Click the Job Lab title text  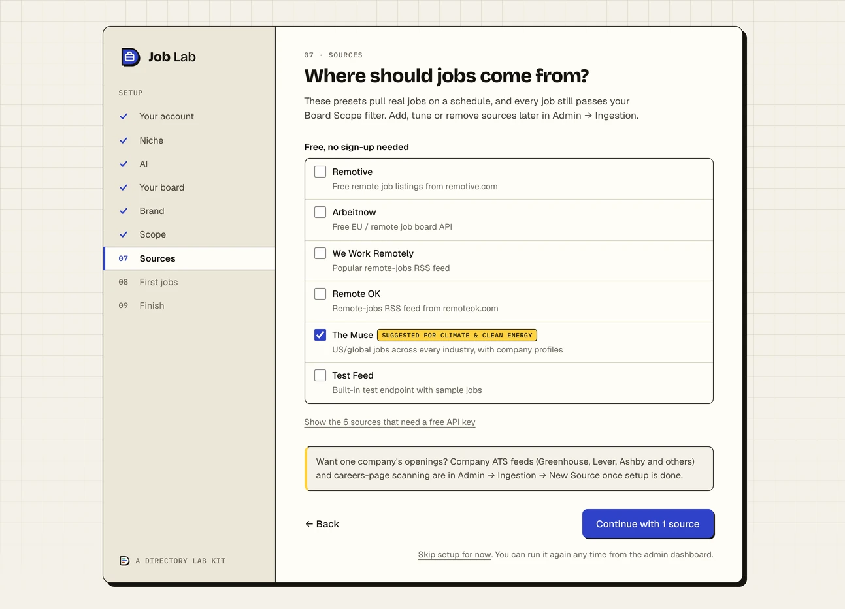[x=172, y=57]
